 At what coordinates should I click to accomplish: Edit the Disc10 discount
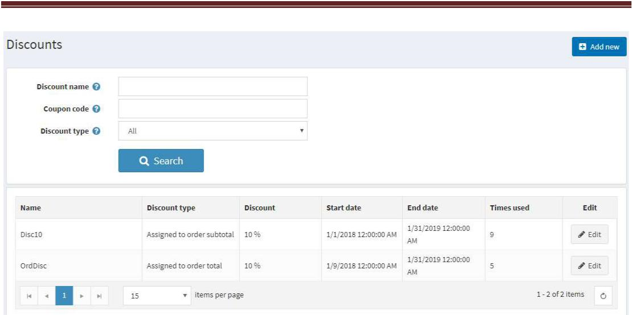pyautogui.click(x=590, y=234)
